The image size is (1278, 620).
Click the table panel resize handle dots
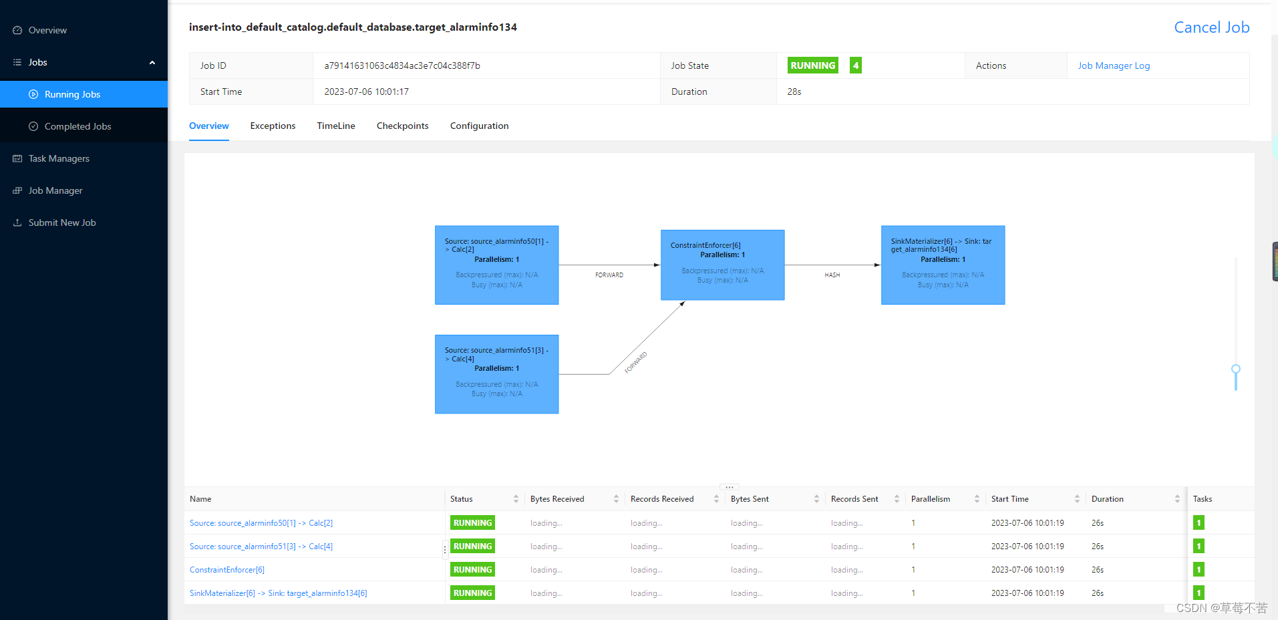pyautogui.click(x=730, y=487)
